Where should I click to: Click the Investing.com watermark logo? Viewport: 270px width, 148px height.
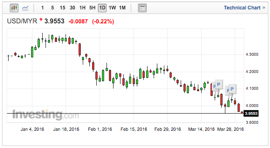tap(45, 114)
